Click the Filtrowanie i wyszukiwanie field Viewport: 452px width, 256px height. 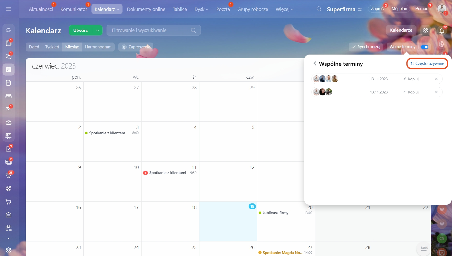154,30
